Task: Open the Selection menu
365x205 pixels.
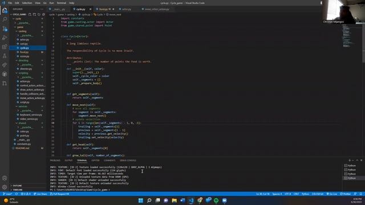Action: click(27, 3)
